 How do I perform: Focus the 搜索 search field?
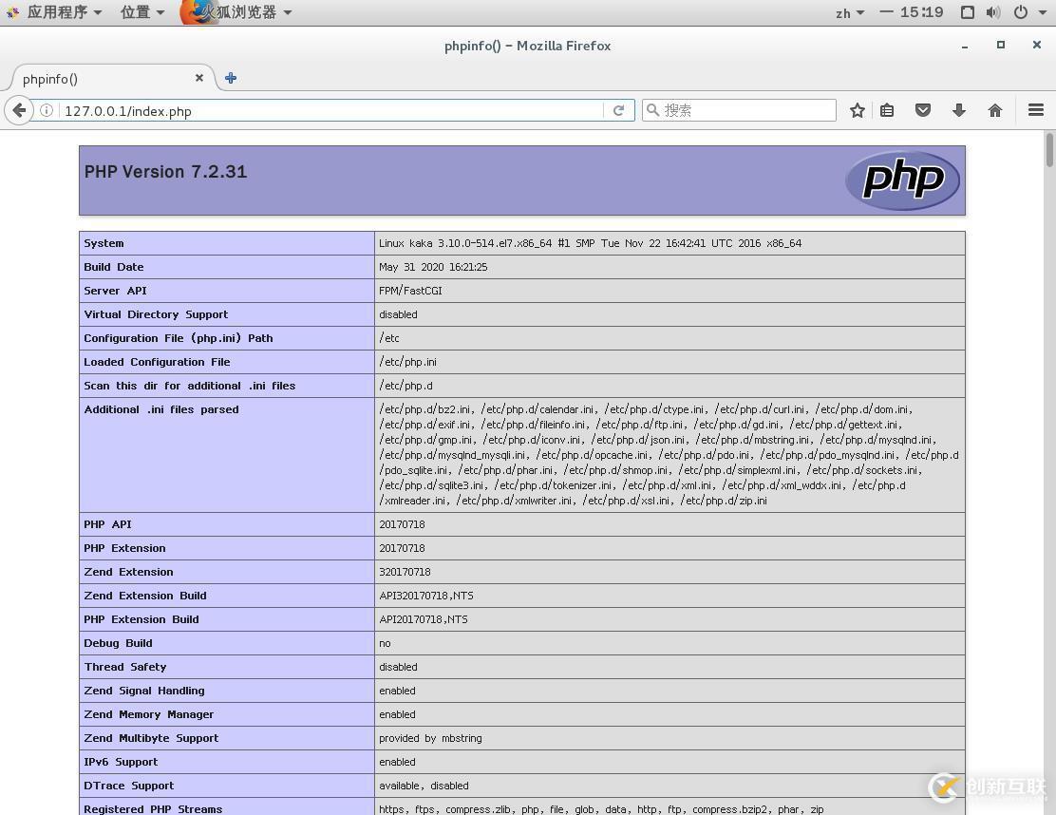(x=739, y=110)
